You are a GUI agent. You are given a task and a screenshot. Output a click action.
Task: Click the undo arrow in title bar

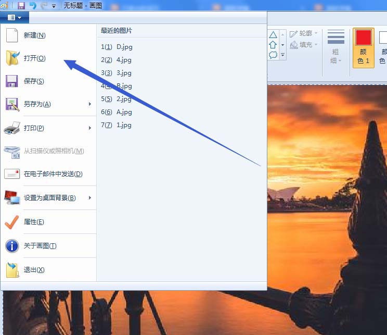(x=33, y=5)
